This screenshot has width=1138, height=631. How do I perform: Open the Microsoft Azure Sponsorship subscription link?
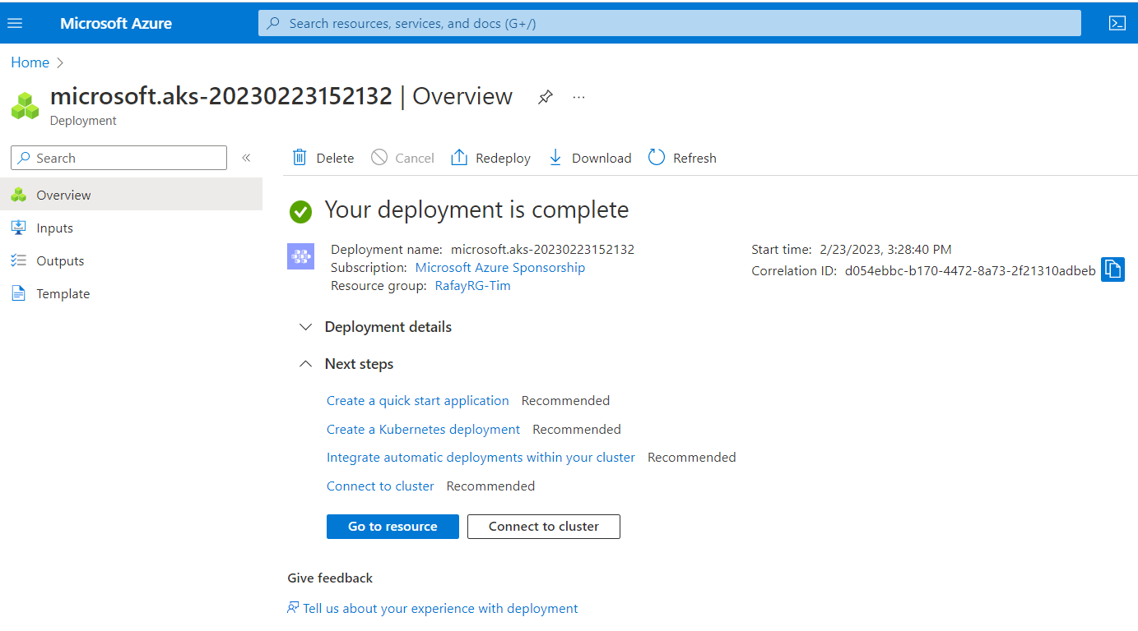pos(500,268)
